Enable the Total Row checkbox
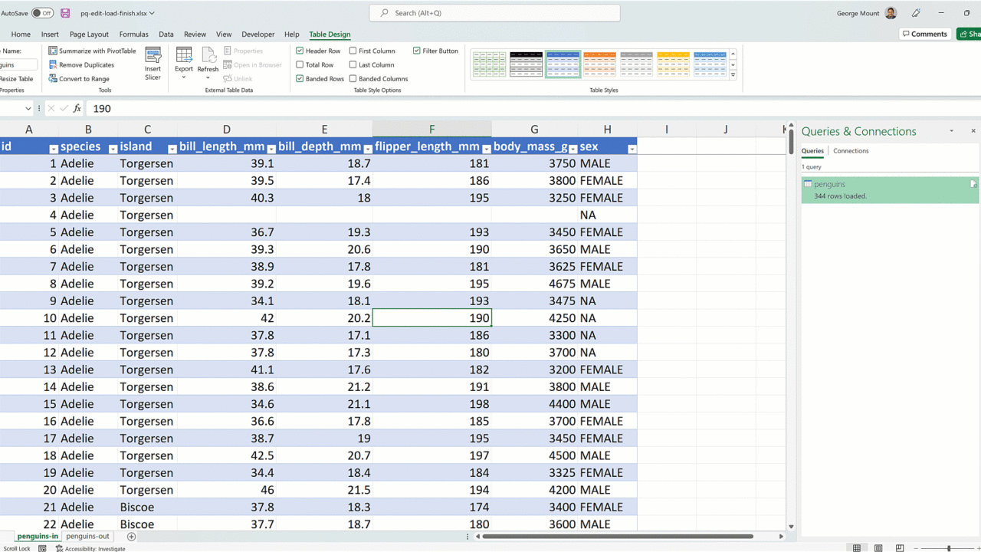981x552 pixels. coord(300,65)
